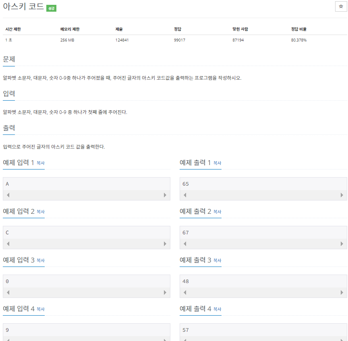Click the right scroll arrow under 예제 출력 1

click(x=342, y=195)
